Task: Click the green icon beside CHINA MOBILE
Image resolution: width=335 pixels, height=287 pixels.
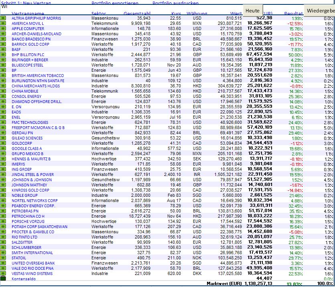Action: pos(3,91)
